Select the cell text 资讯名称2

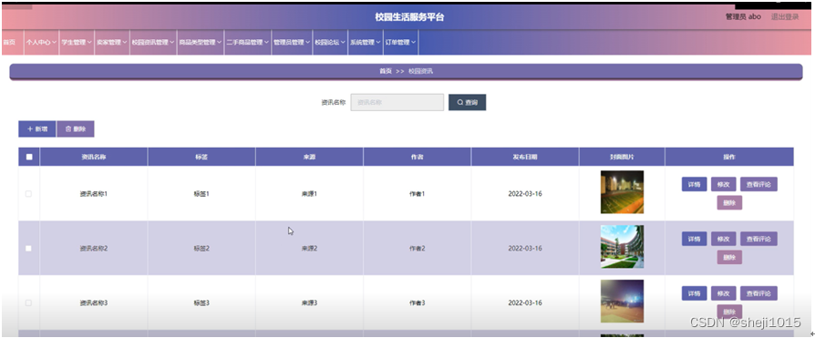tap(94, 248)
